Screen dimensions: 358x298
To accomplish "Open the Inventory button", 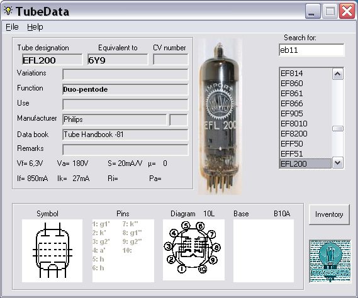I will [x=329, y=214].
